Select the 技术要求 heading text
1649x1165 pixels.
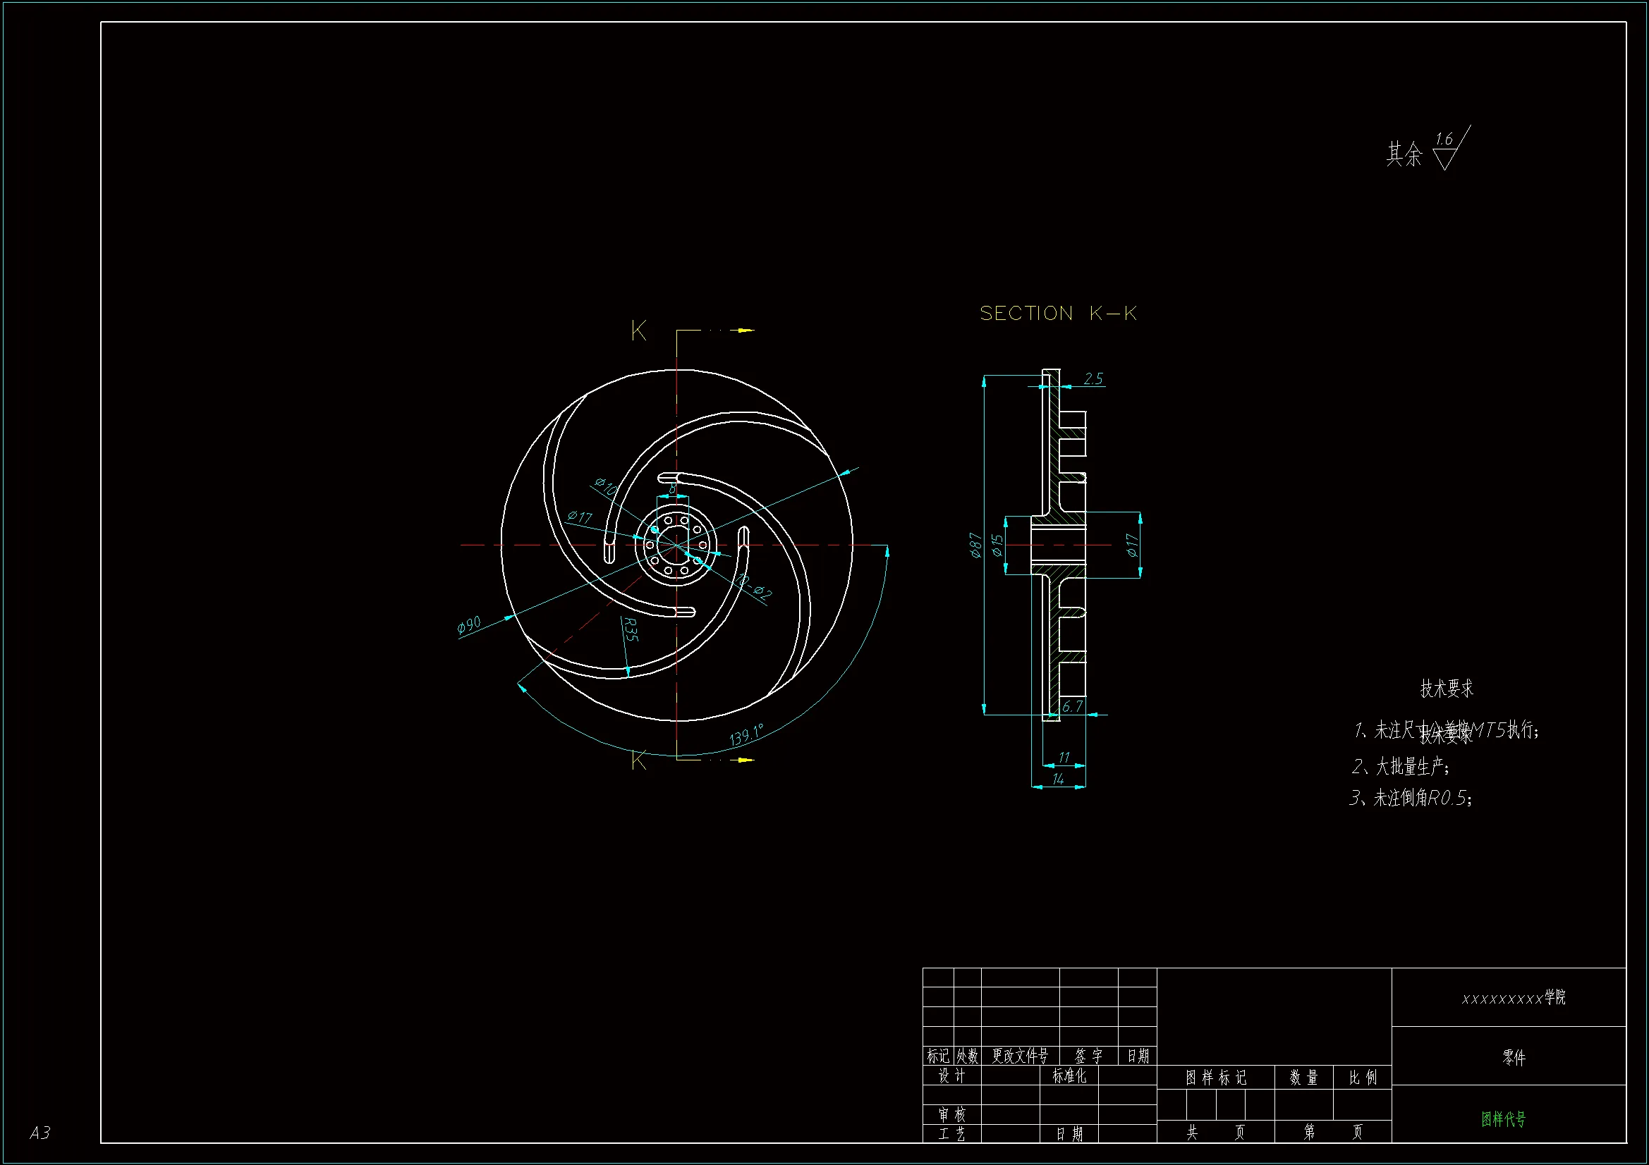coord(1447,689)
